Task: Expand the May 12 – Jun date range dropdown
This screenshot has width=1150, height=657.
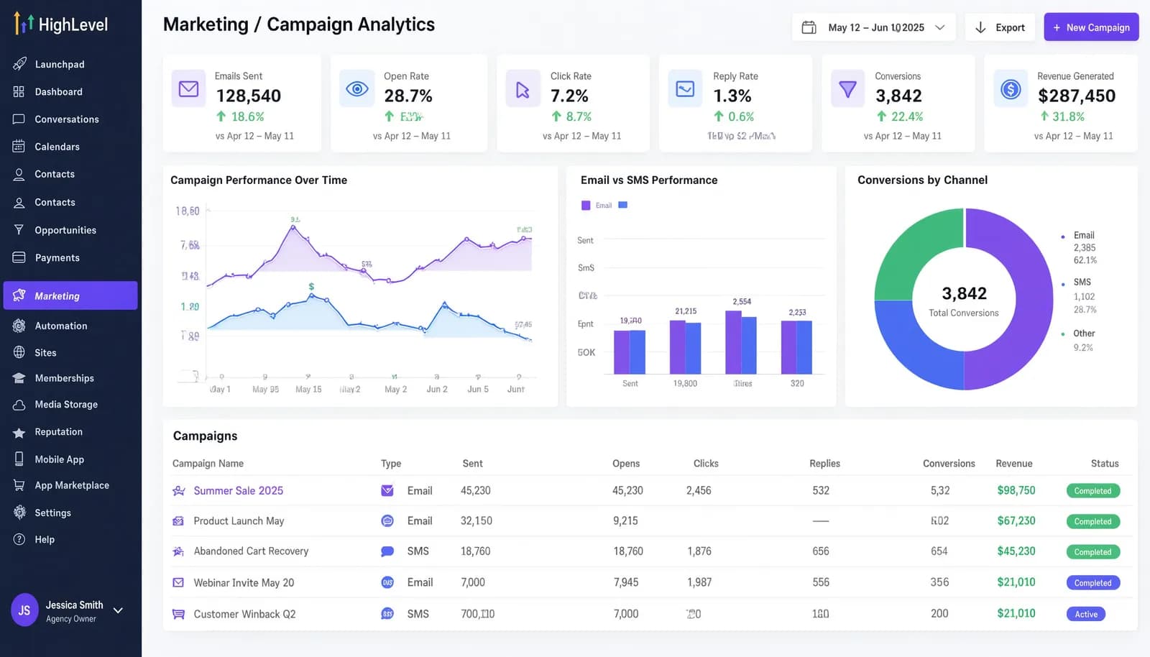Action: click(874, 27)
